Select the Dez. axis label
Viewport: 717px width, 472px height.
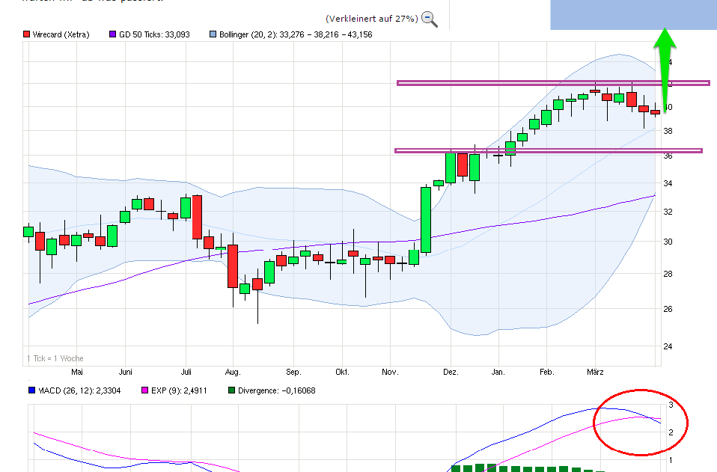(451, 372)
